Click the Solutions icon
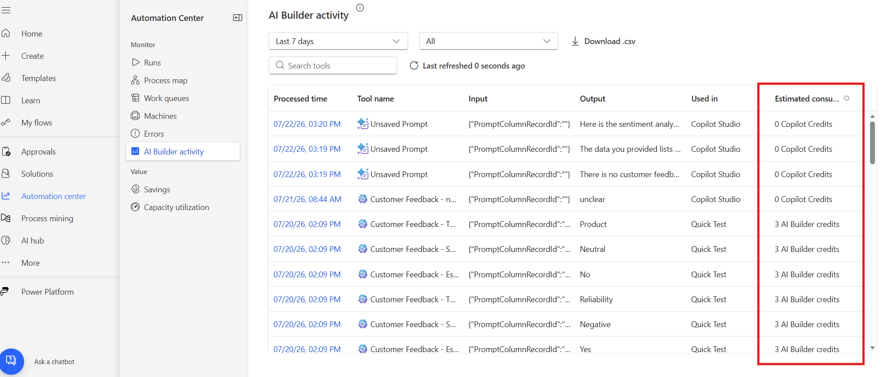The image size is (887, 377). coord(6,174)
